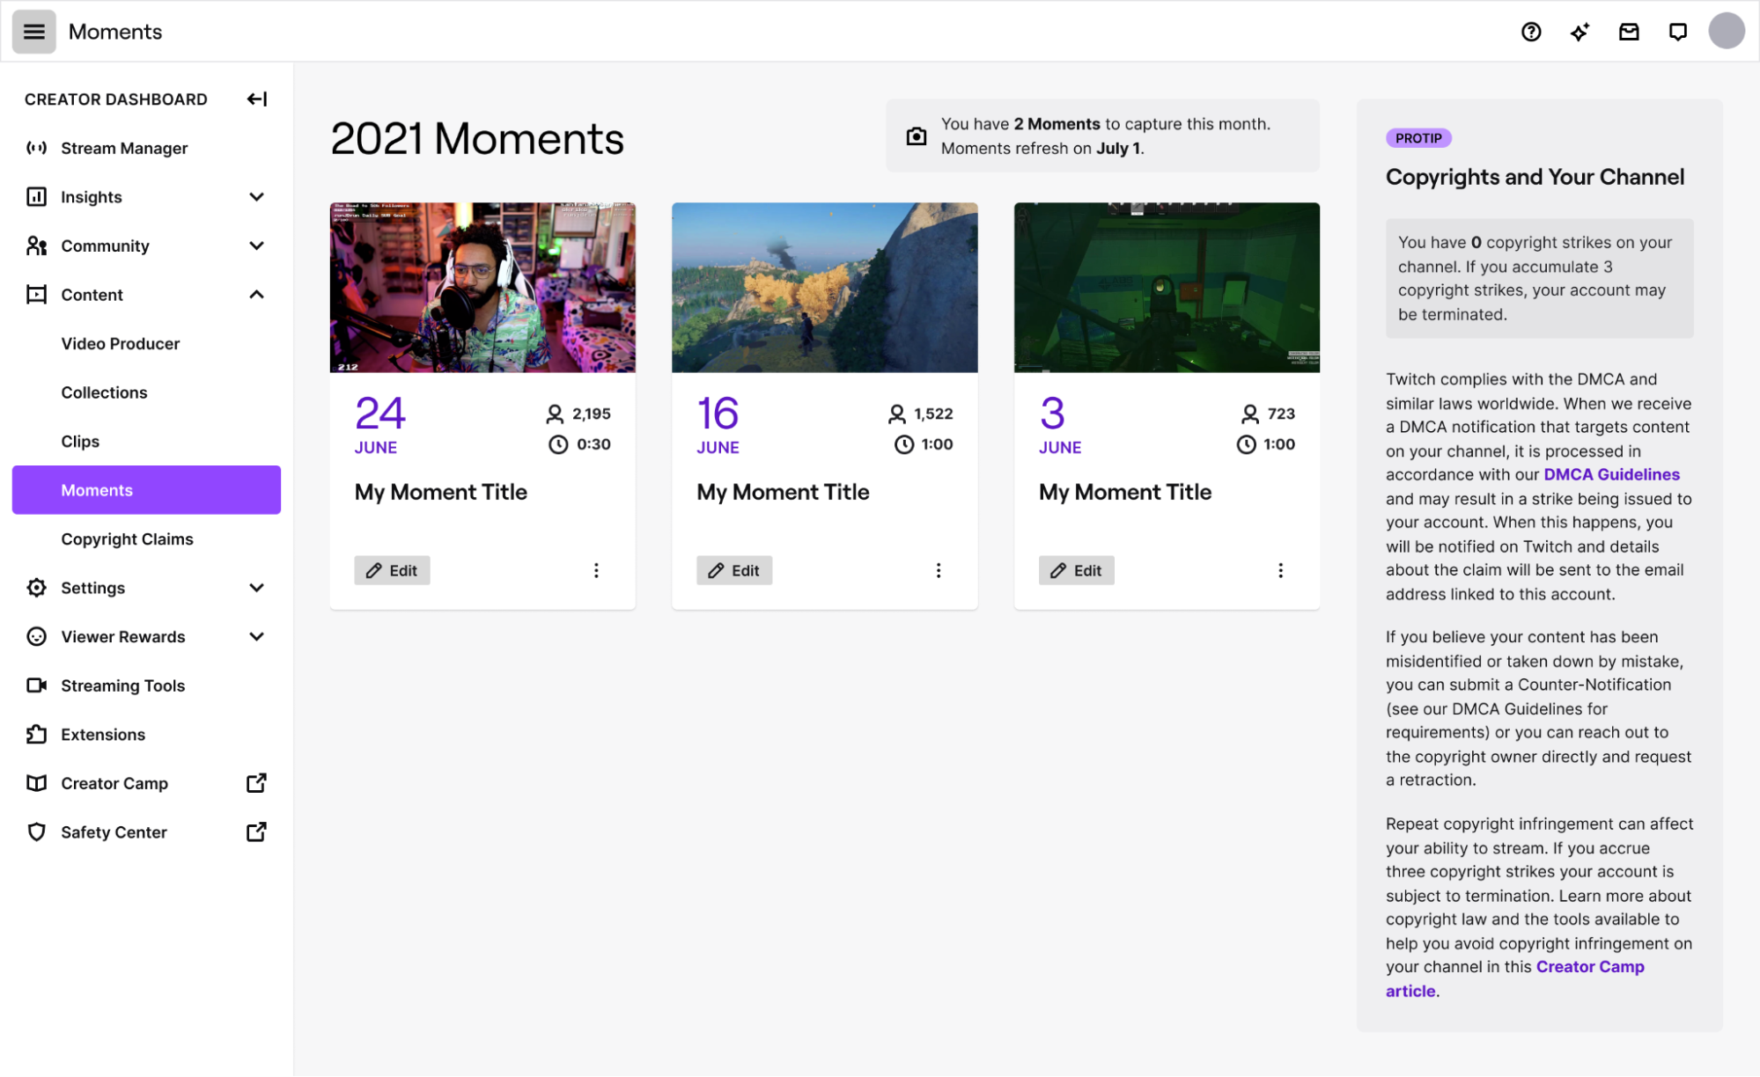1760x1077 pixels.
Task: Select Video Producer under Content
Action: point(121,343)
